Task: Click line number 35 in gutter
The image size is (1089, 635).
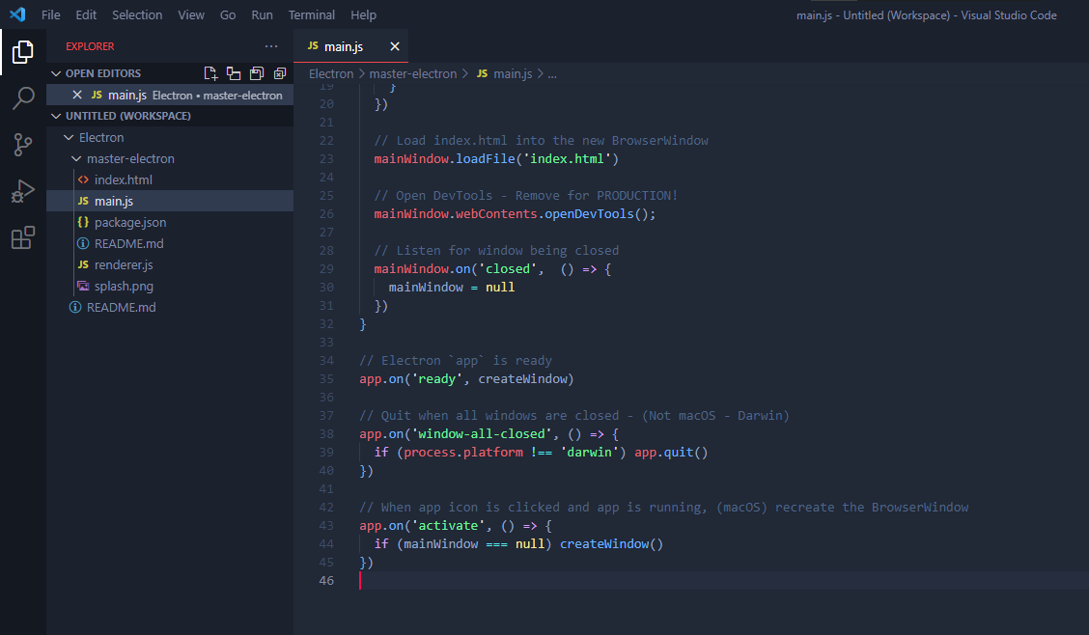Action: (326, 379)
